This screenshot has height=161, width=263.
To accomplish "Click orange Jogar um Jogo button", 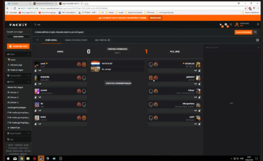I will pyautogui.click(x=18, y=46).
